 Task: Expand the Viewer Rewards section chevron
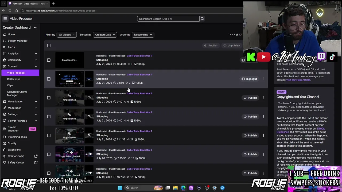coord(36,121)
